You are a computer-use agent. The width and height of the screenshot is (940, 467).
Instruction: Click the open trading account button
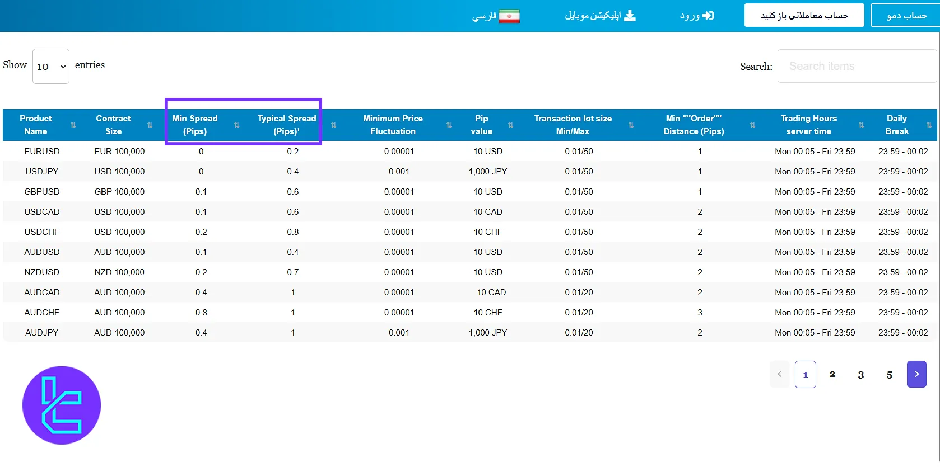(804, 16)
